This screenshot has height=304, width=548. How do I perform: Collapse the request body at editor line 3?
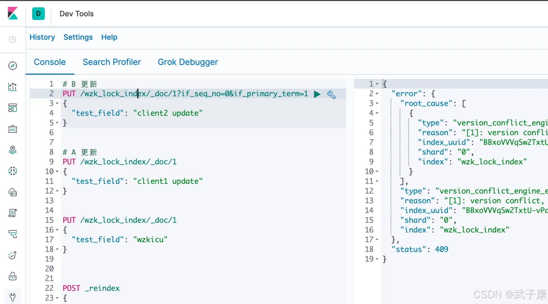pos(57,104)
